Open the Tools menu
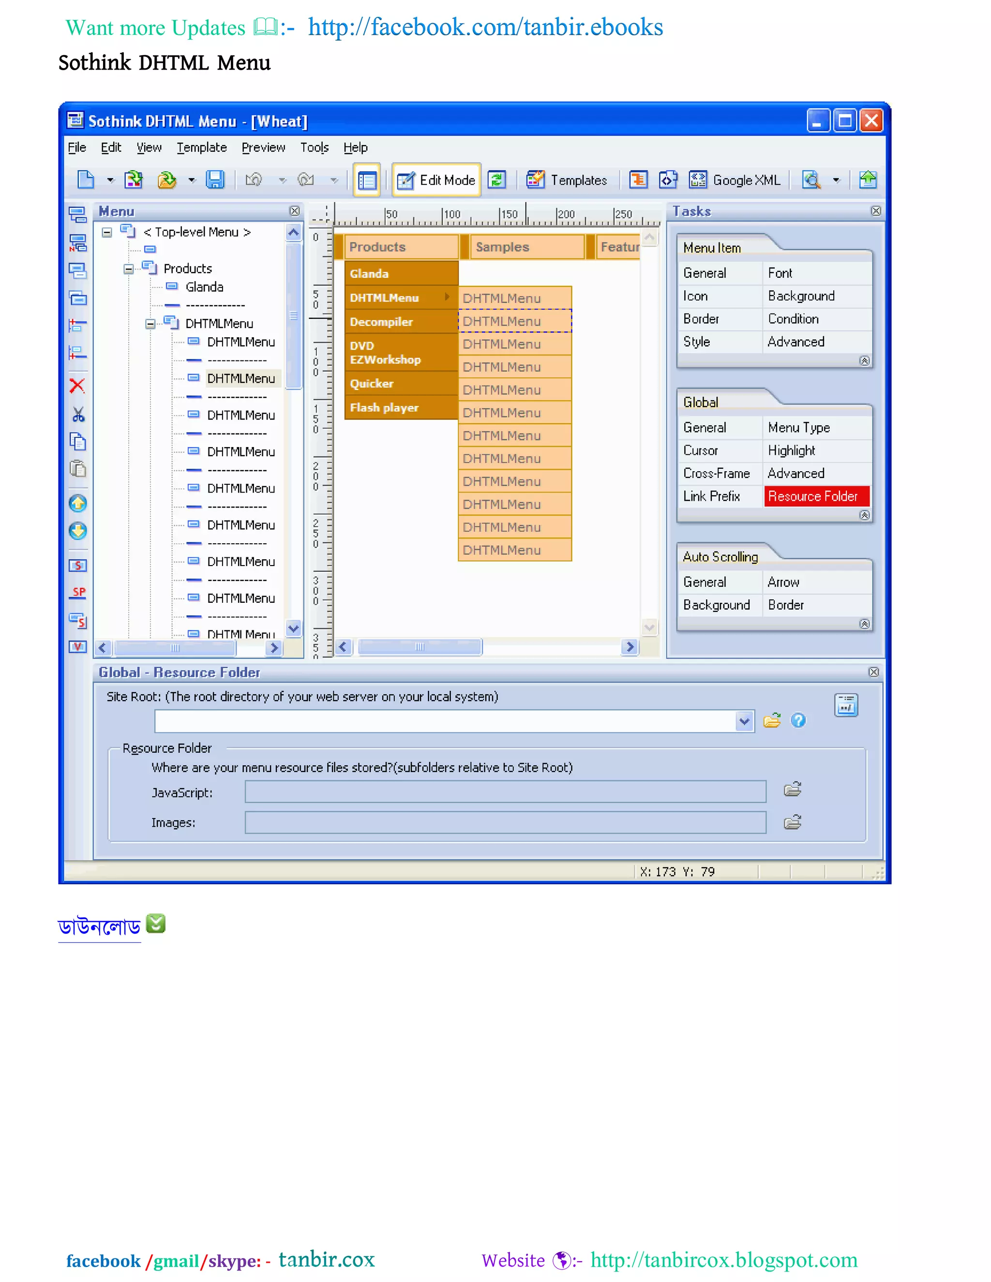Image resolution: width=991 pixels, height=1282 pixels. [x=314, y=148]
